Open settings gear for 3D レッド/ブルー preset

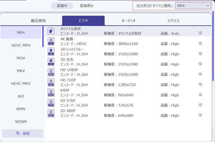pyautogui.click(x=200, y=54)
